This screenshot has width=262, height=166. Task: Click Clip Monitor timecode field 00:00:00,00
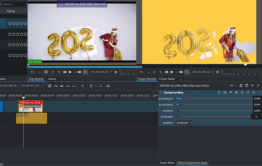pos(100,72)
